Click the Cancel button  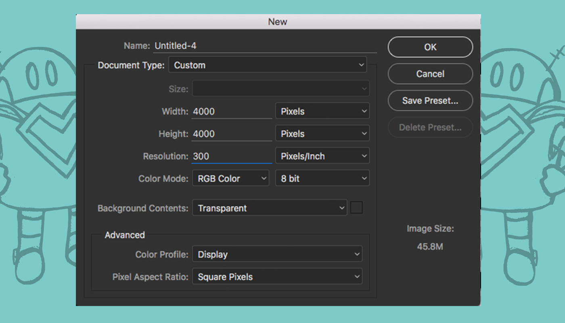coord(430,74)
